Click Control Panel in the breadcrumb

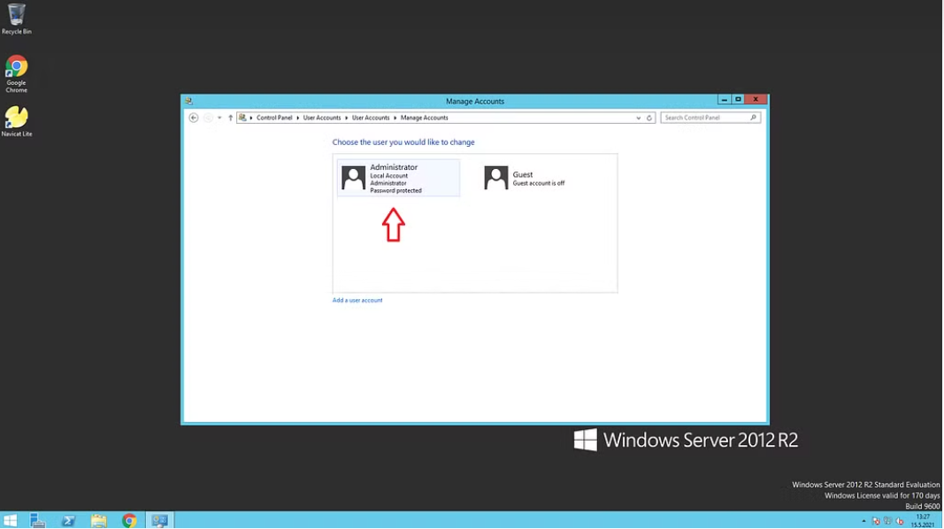point(274,118)
